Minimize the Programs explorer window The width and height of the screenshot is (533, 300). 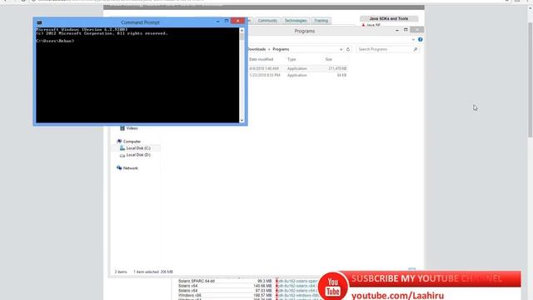397,30
